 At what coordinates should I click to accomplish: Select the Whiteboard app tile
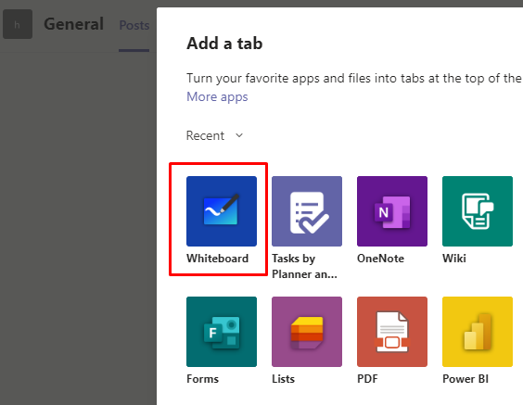click(x=222, y=211)
